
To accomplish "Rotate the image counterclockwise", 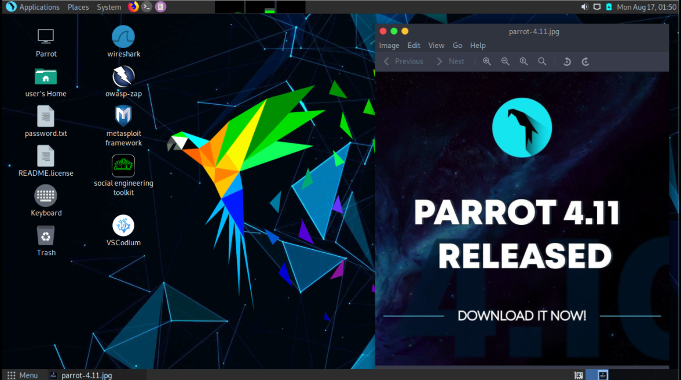I will 566,61.
